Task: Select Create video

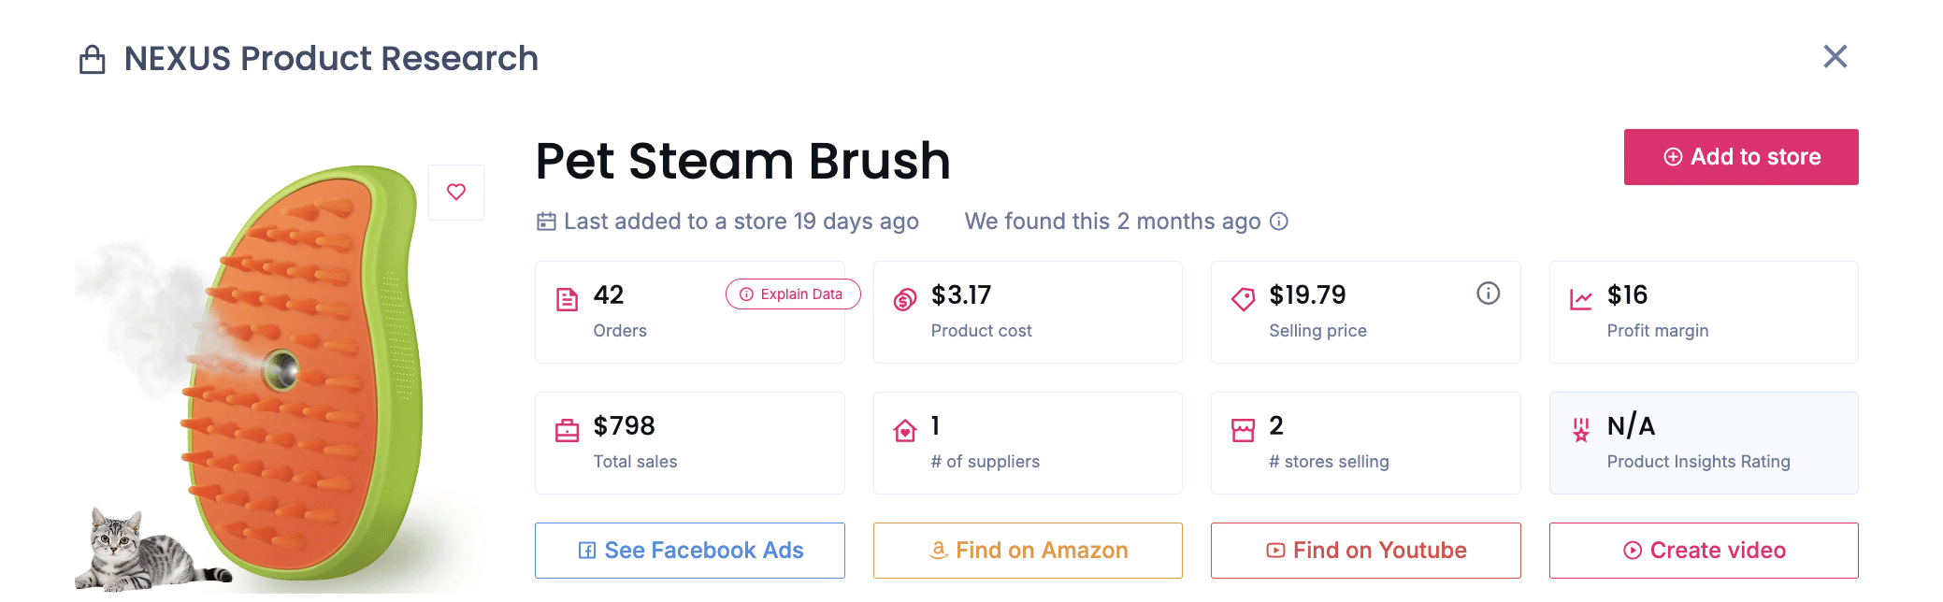Action: pos(1704,551)
